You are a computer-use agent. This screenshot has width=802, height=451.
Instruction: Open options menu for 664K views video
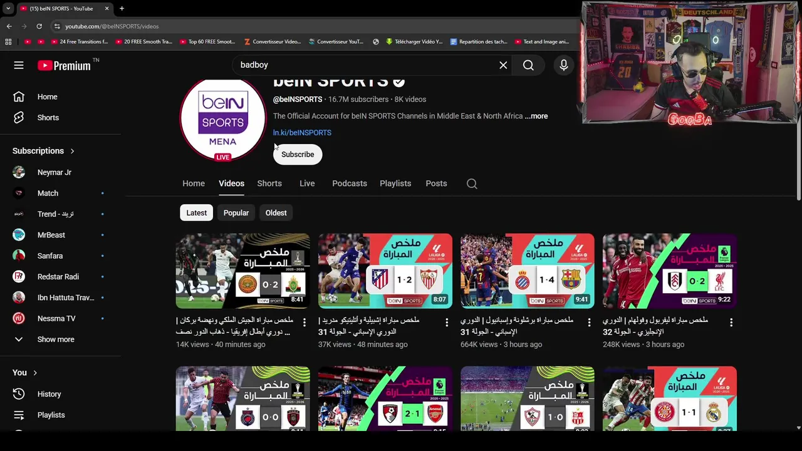click(x=589, y=322)
